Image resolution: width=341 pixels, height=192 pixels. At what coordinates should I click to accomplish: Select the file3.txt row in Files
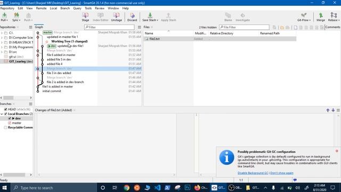click(220, 39)
